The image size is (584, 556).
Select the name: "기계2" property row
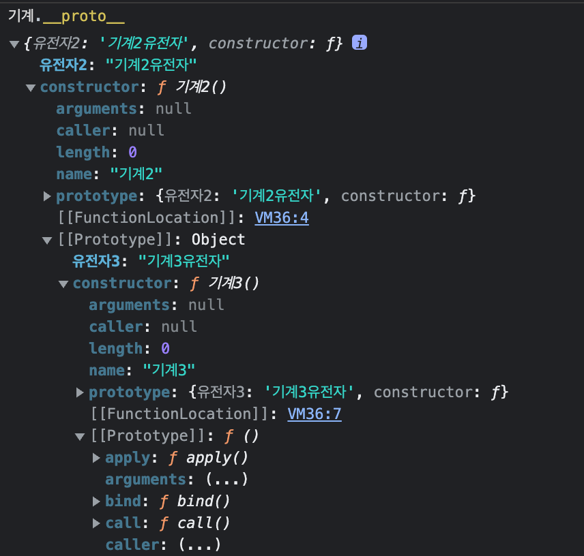point(109,174)
